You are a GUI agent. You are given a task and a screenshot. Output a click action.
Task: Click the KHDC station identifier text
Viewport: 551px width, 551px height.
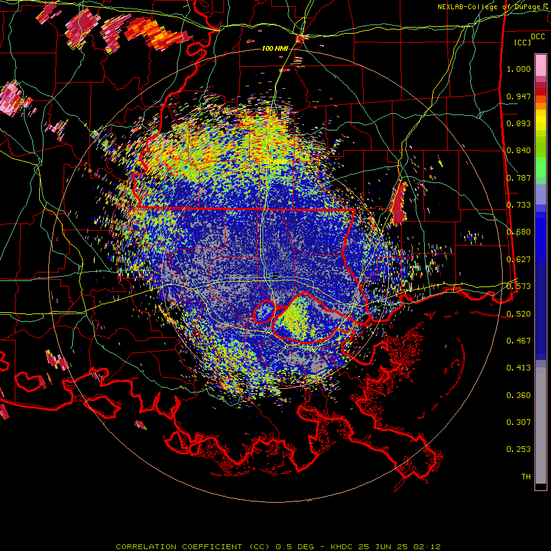click(343, 547)
